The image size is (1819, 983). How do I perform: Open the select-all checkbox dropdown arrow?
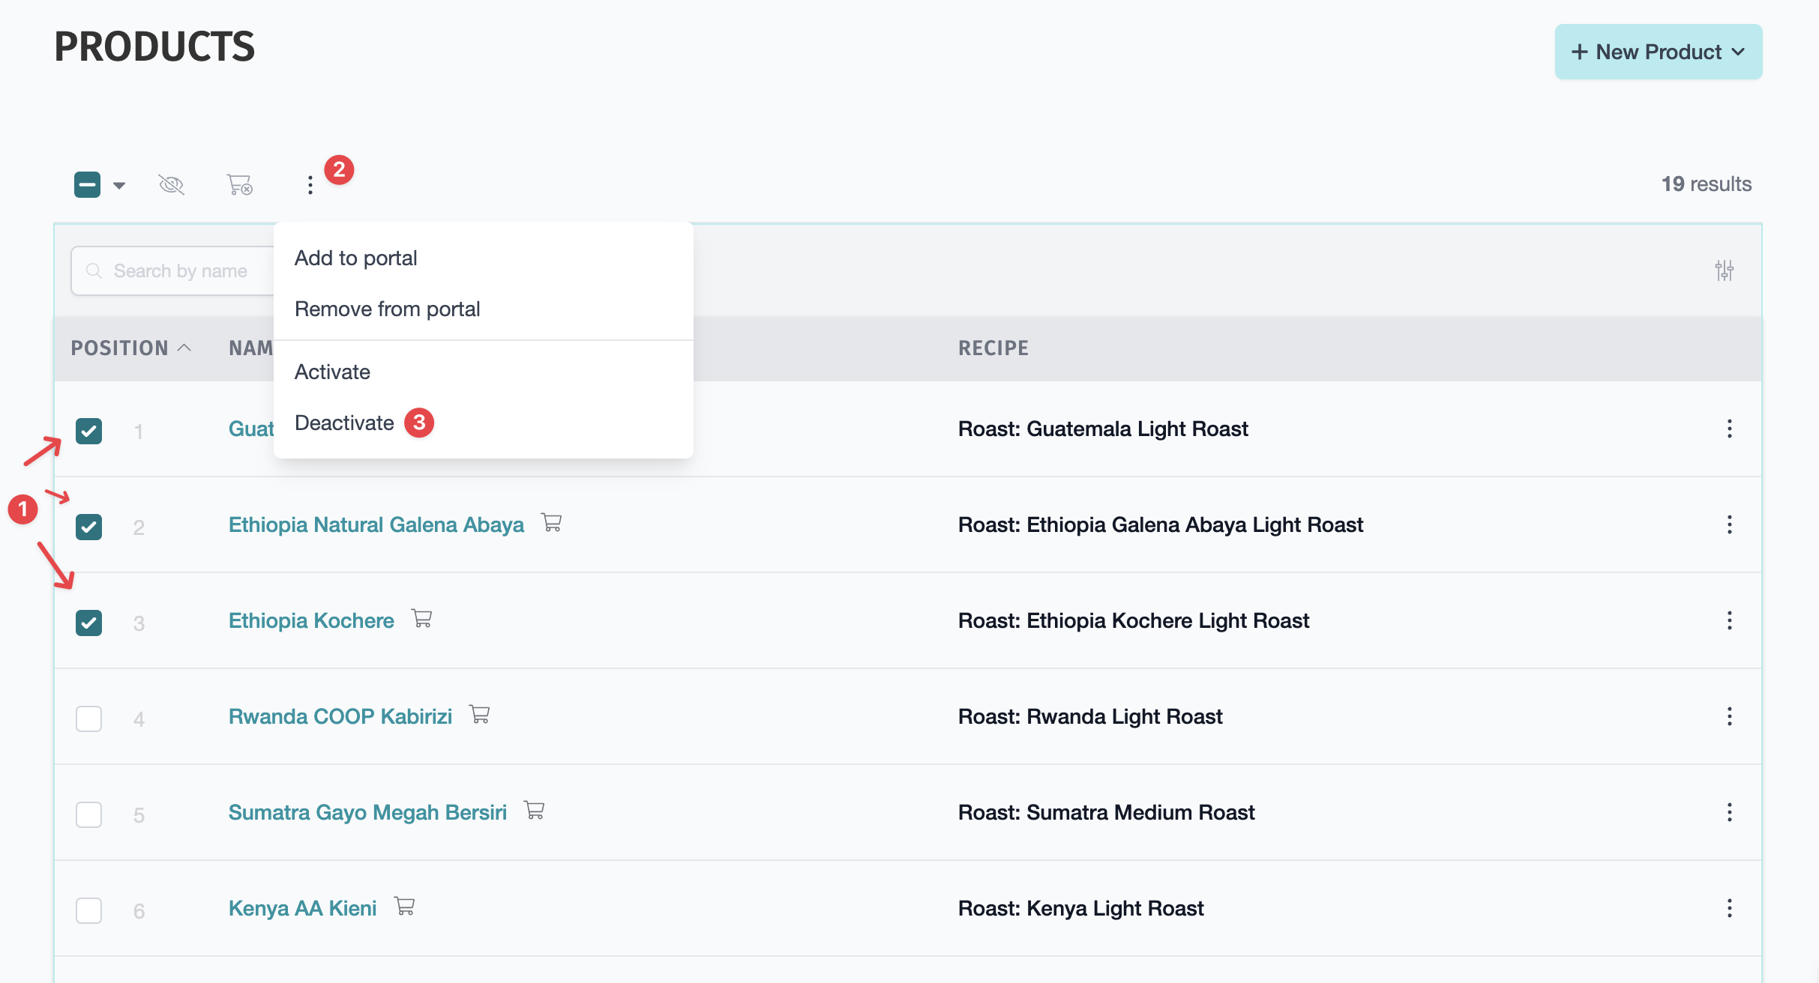point(119,185)
